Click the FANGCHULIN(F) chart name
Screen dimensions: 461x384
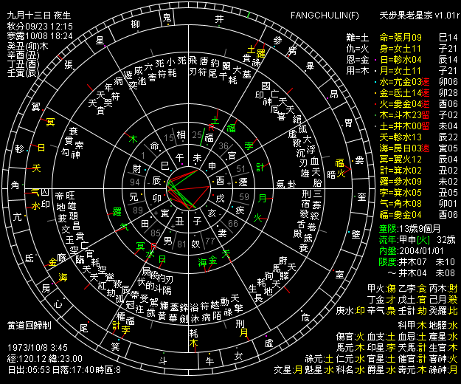coord(321,15)
